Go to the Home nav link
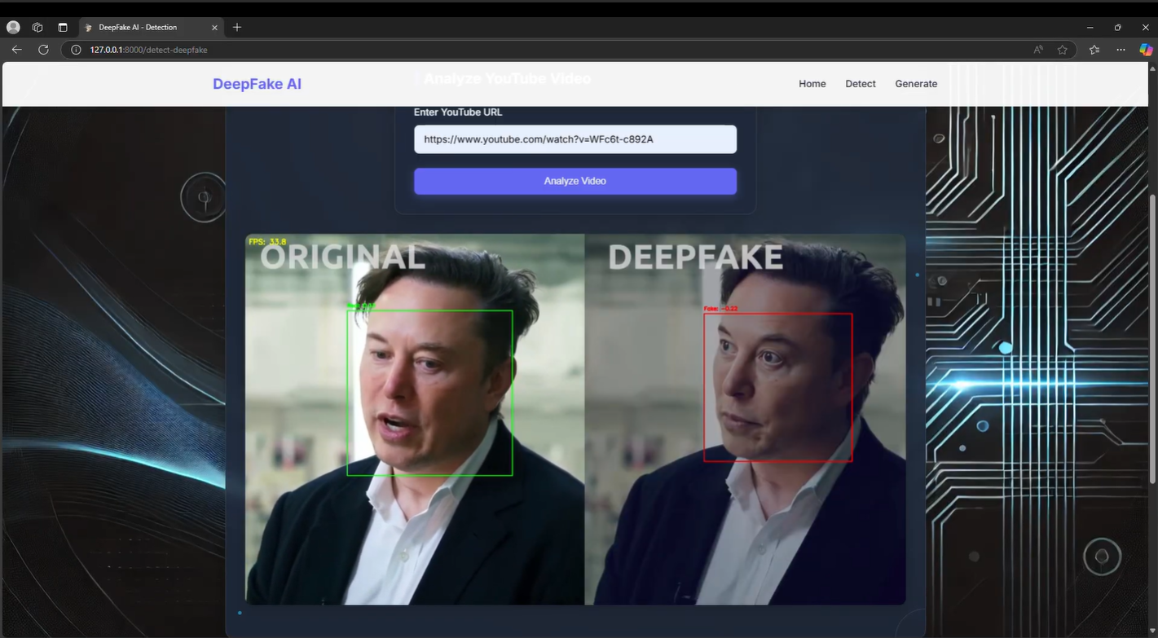This screenshot has height=638, width=1158. 812,84
